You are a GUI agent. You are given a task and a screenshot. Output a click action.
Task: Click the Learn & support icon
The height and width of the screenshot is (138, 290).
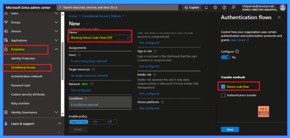tap(6, 124)
